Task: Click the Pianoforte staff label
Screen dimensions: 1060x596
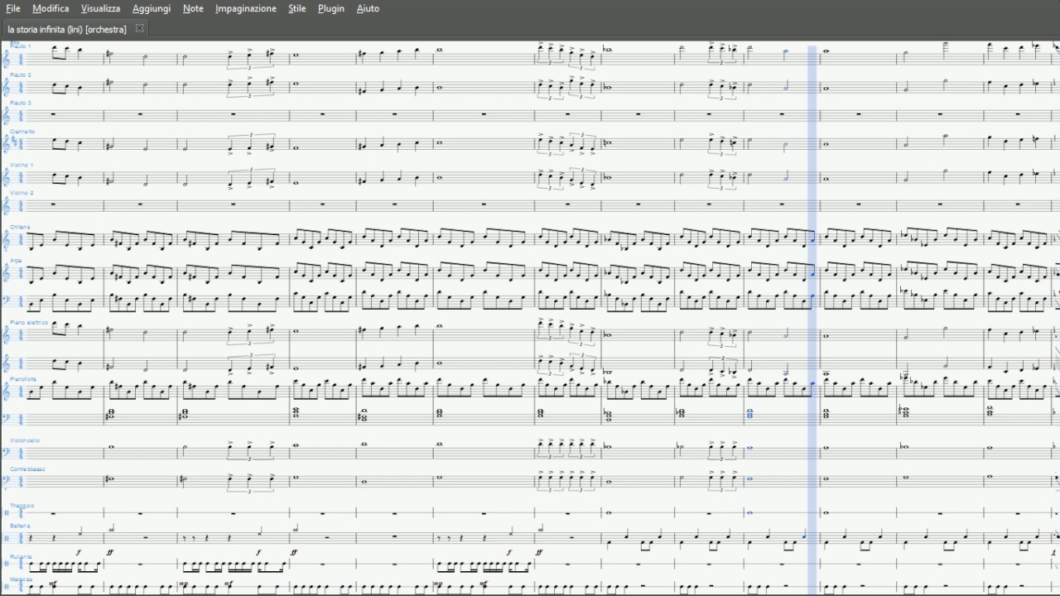Action: tap(23, 379)
